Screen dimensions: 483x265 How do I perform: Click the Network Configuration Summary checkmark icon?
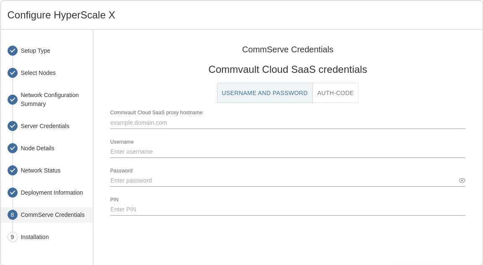pos(13,100)
